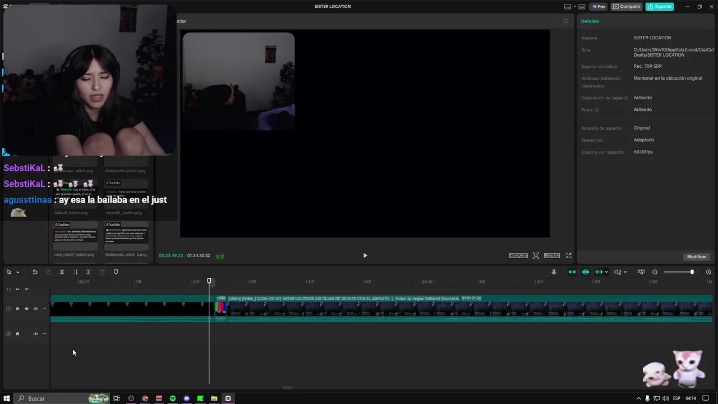Fit timeline to window with zoom-fit icon
This screenshot has height=404, width=718.
641,272
